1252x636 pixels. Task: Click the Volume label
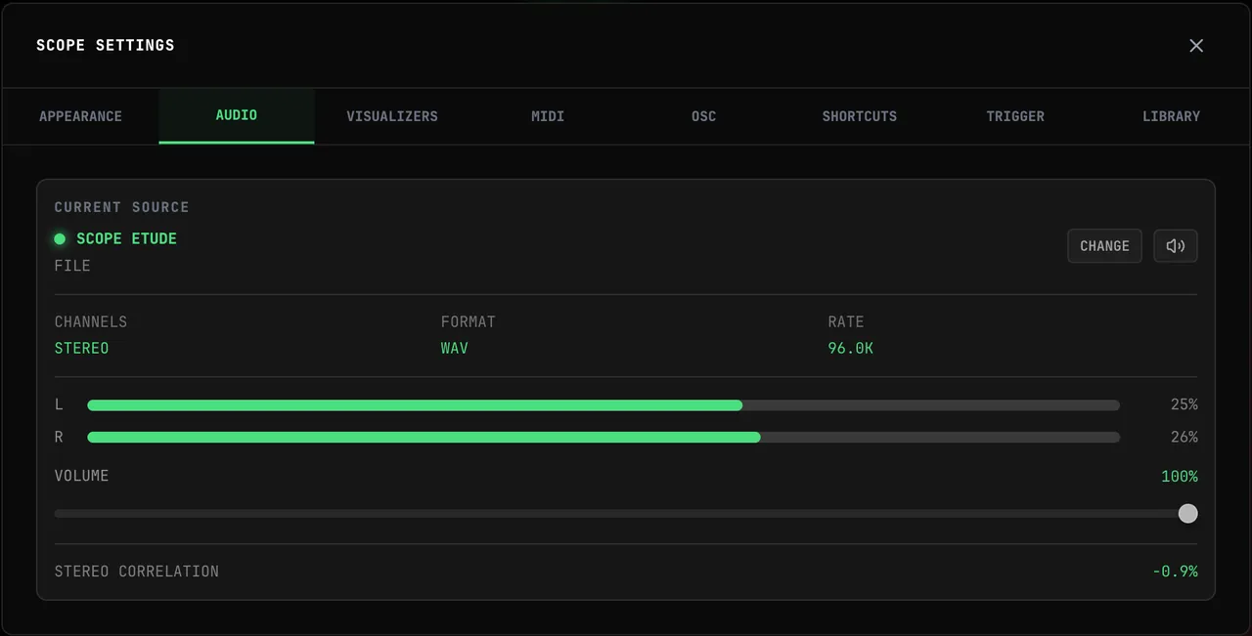(x=81, y=476)
